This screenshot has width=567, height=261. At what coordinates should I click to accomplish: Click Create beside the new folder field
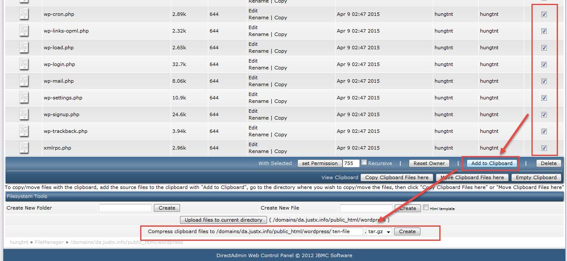click(x=167, y=208)
